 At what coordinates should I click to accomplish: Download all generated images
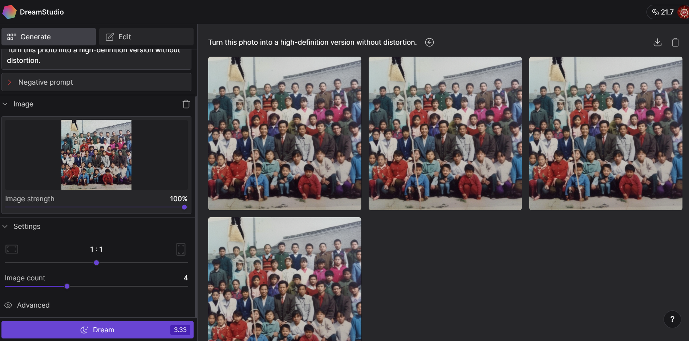pyautogui.click(x=657, y=42)
